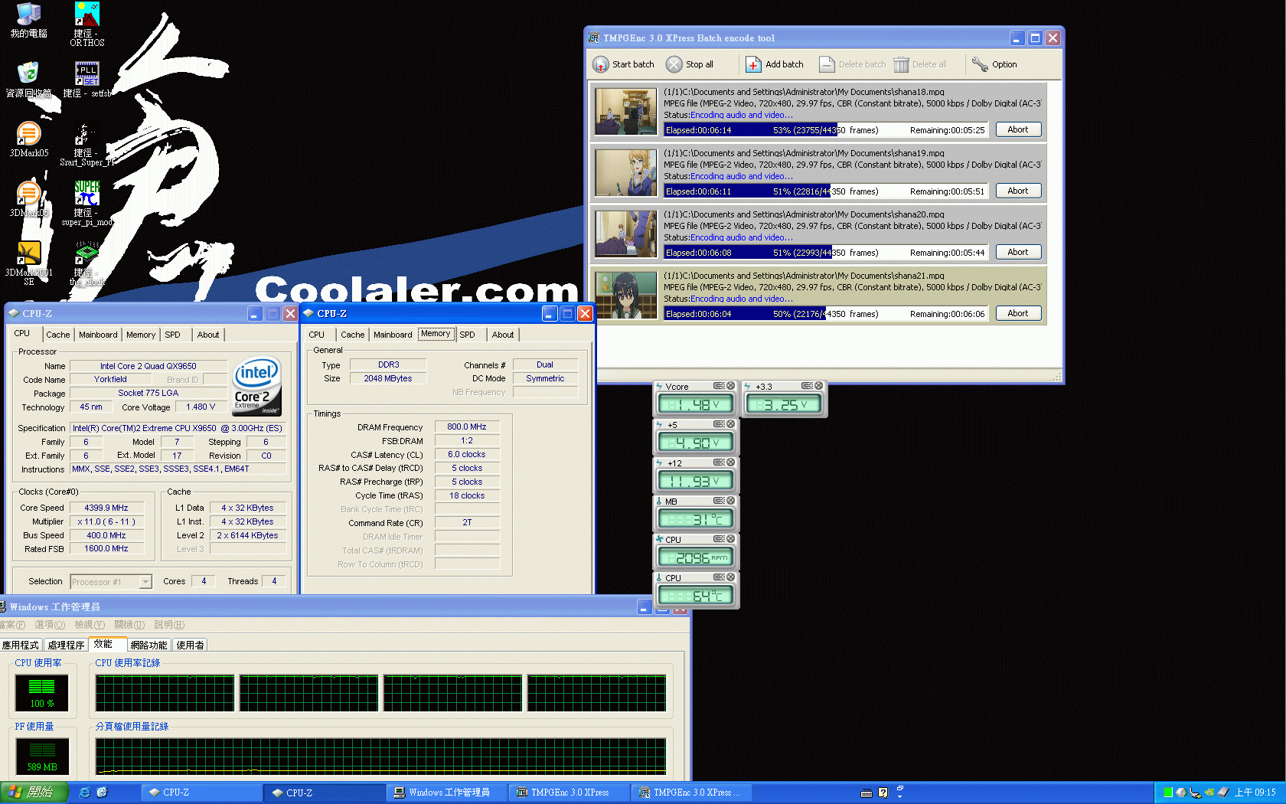Click the 2096 RPM fan speed display
The height and width of the screenshot is (804, 1286).
click(696, 557)
